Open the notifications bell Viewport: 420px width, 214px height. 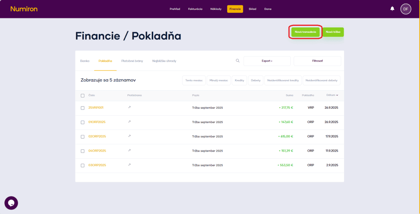(392, 9)
